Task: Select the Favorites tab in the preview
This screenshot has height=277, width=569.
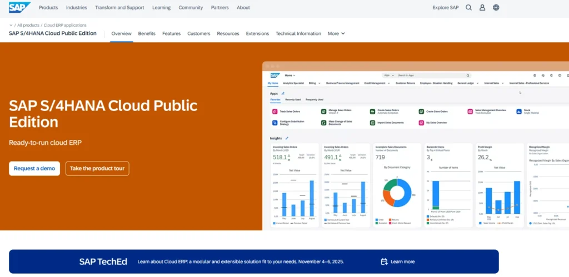Action: tap(275, 99)
